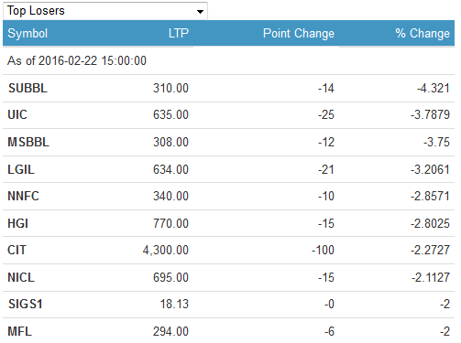Select the CIT price 4,300.00 cell

point(166,250)
